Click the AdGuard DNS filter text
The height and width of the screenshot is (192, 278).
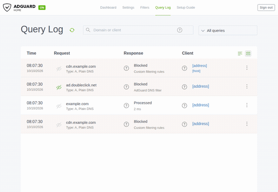pos(148,90)
